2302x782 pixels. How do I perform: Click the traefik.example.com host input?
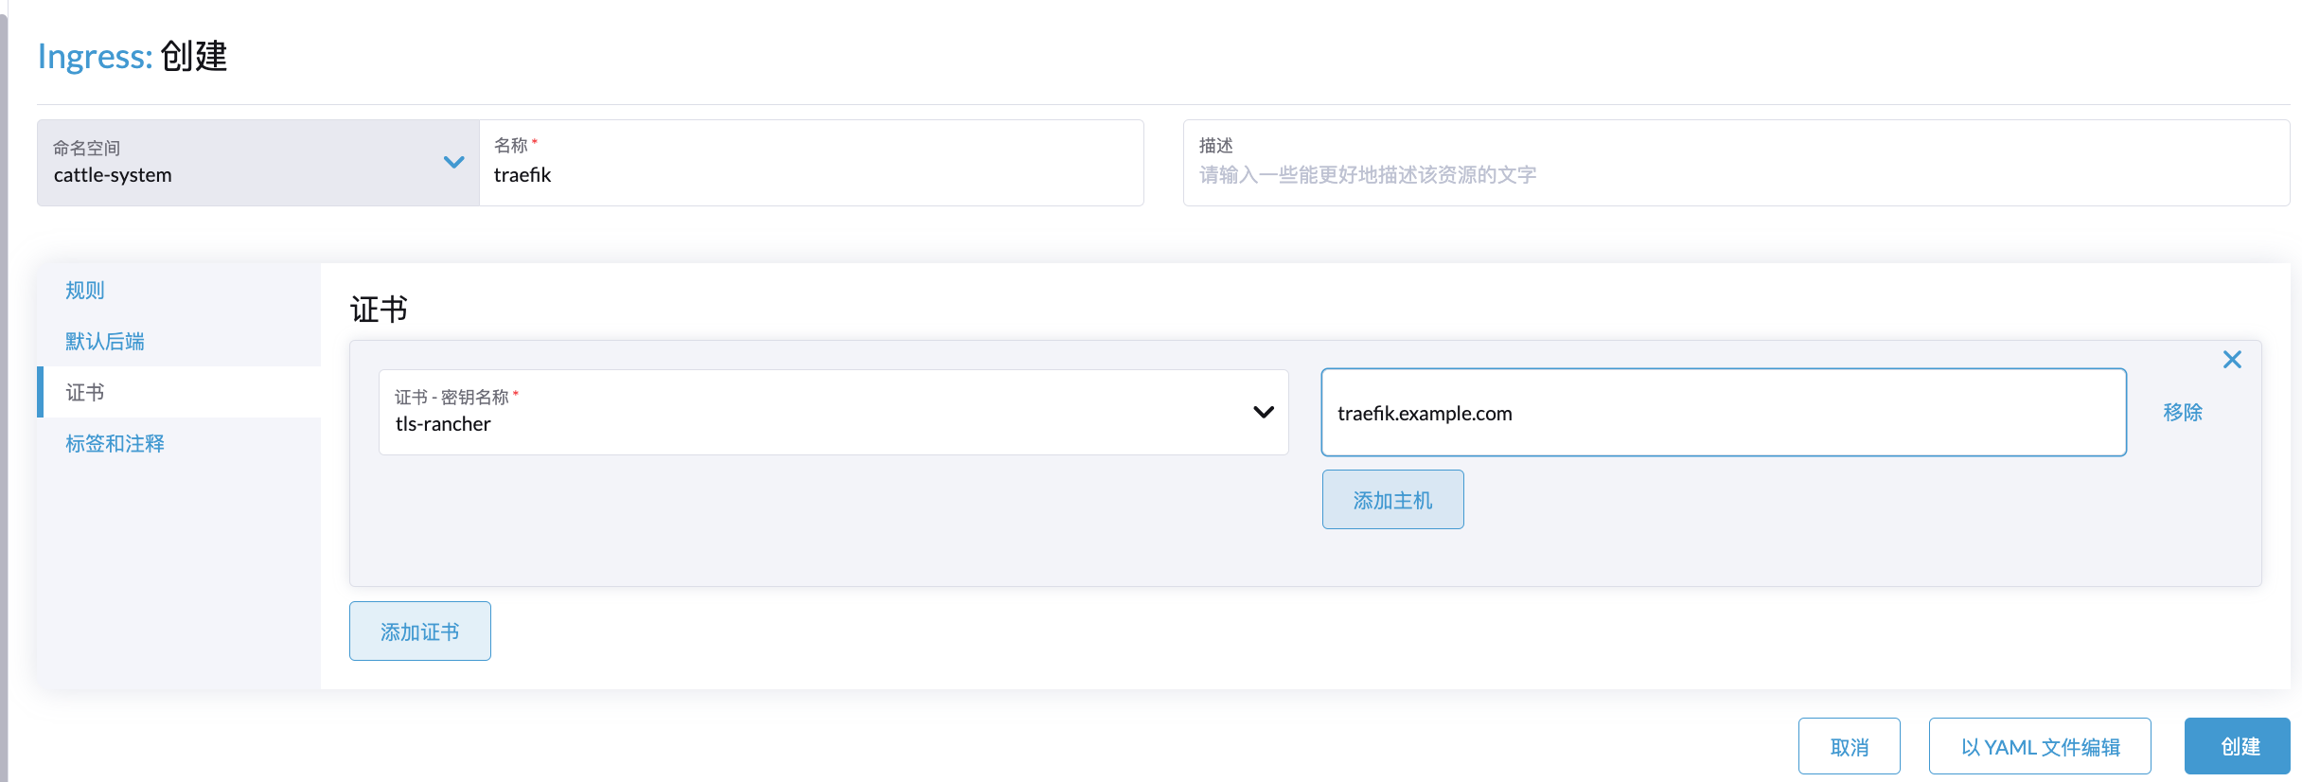[1723, 413]
